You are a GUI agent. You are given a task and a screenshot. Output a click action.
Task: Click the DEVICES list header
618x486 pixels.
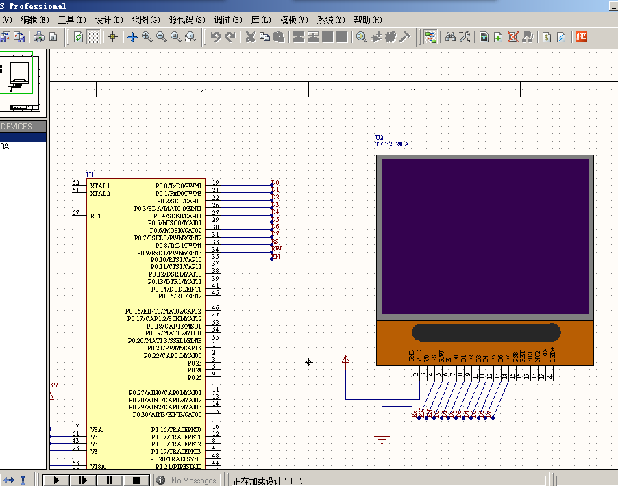23,127
